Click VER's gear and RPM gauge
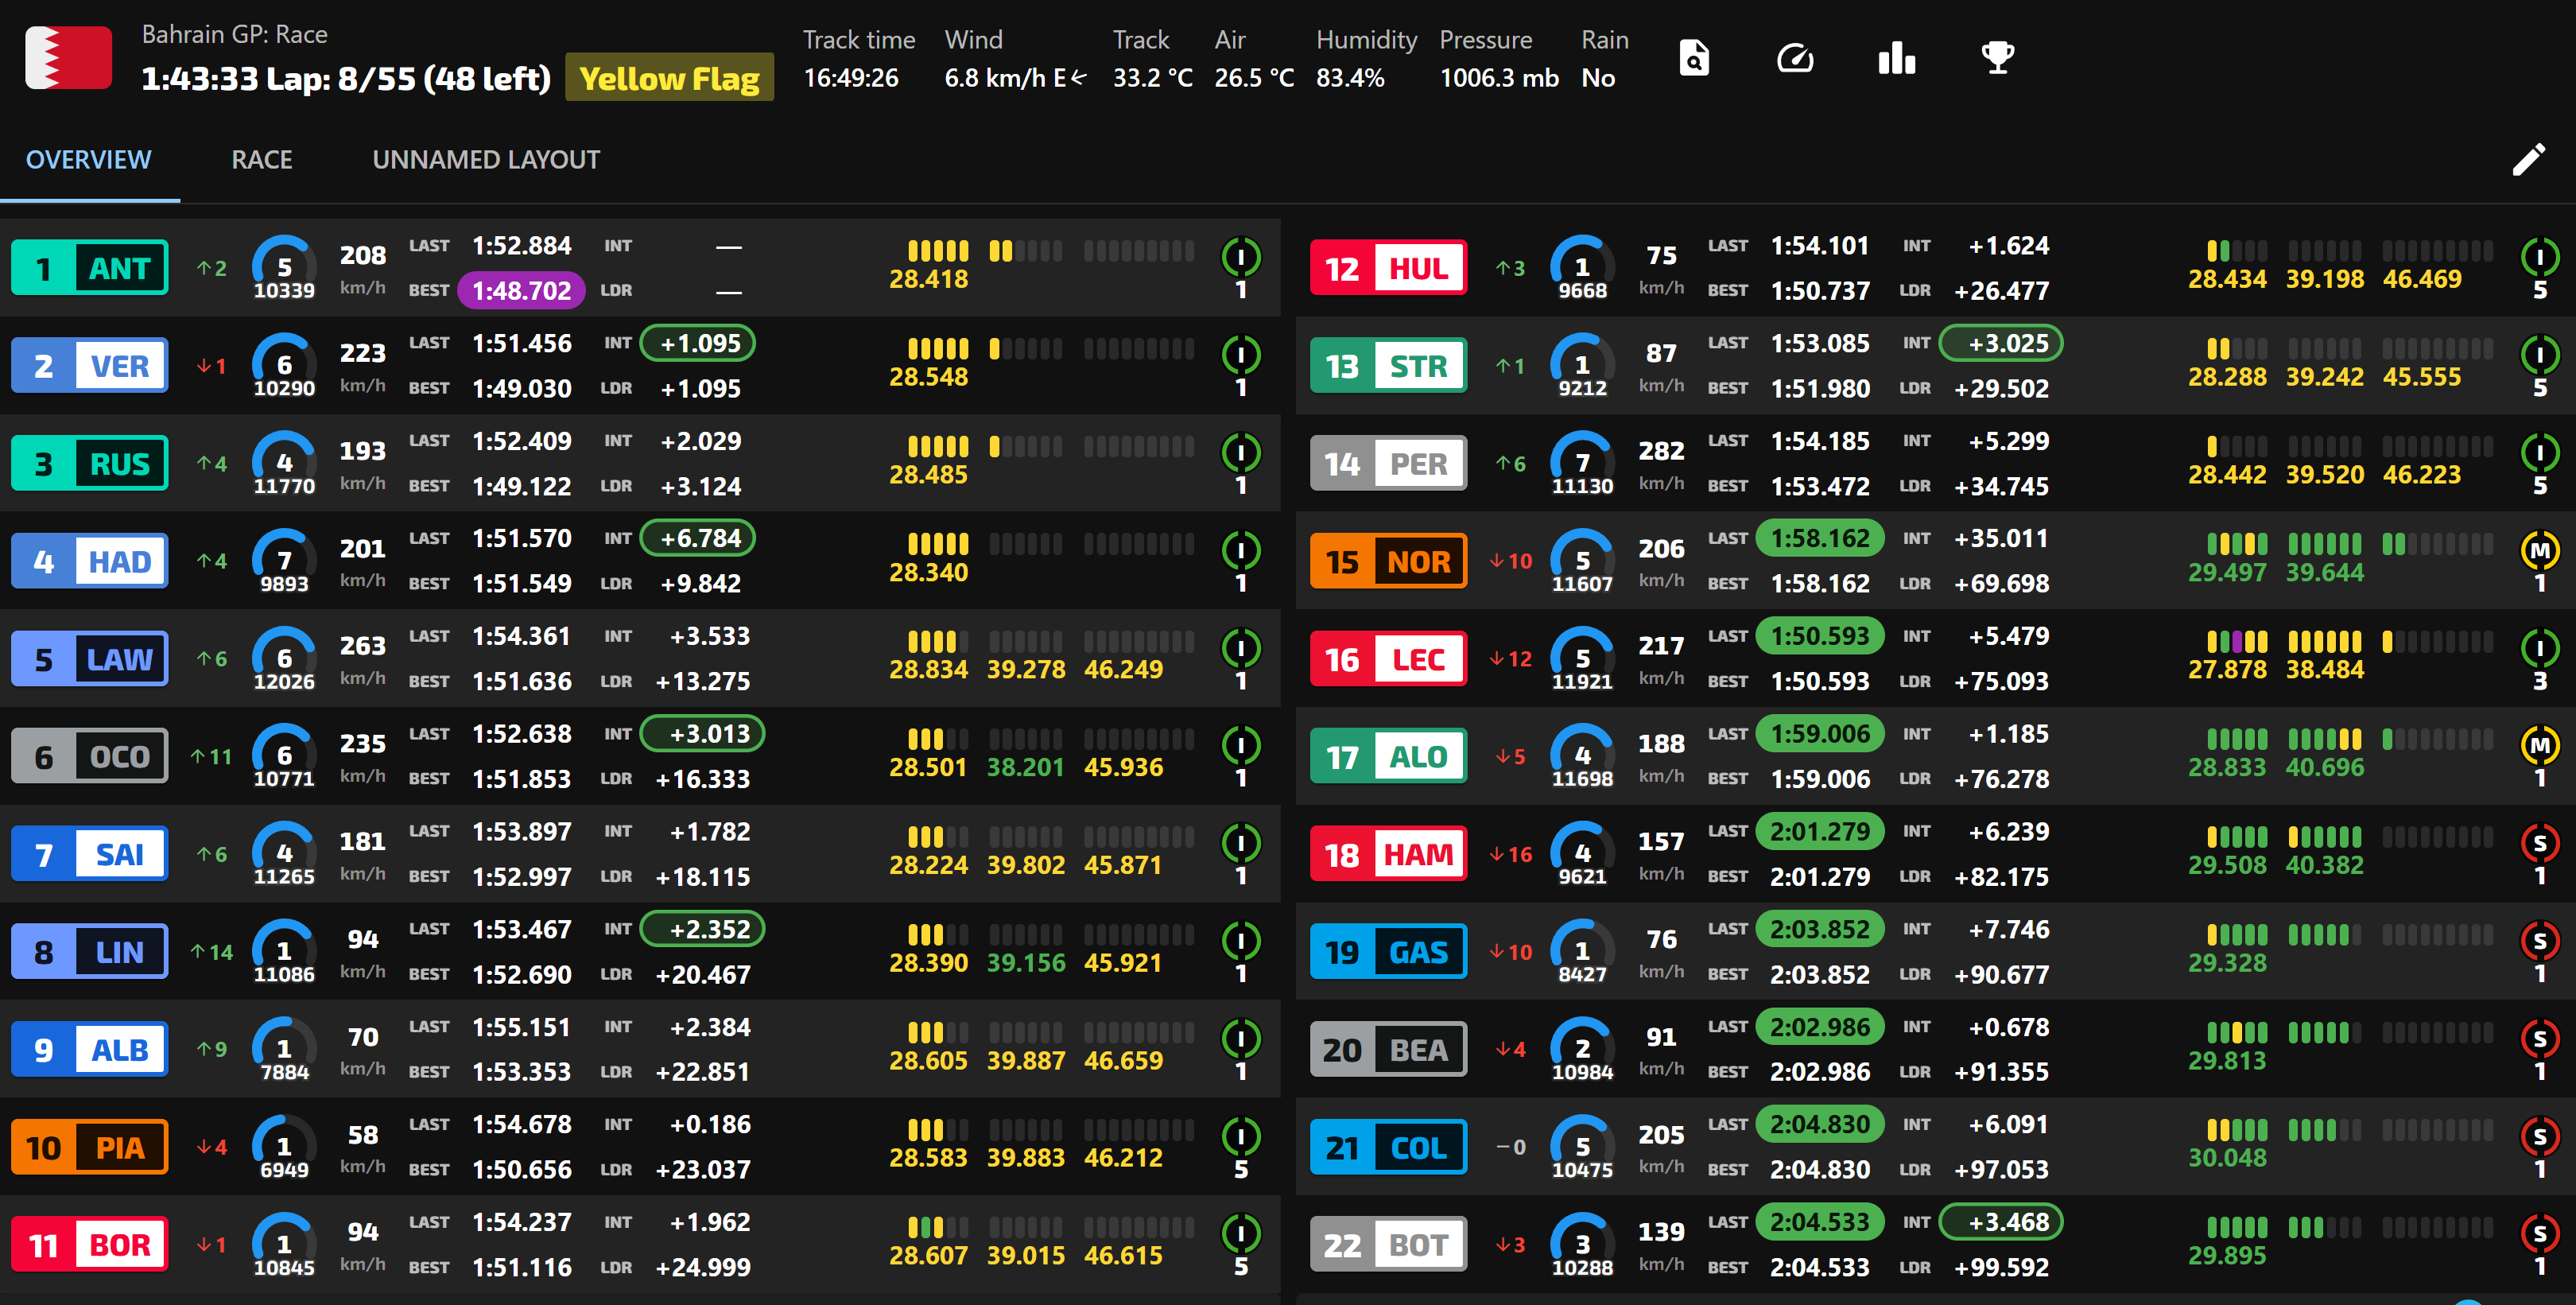This screenshot has height=1305, width=2576. tap(284, 366)
